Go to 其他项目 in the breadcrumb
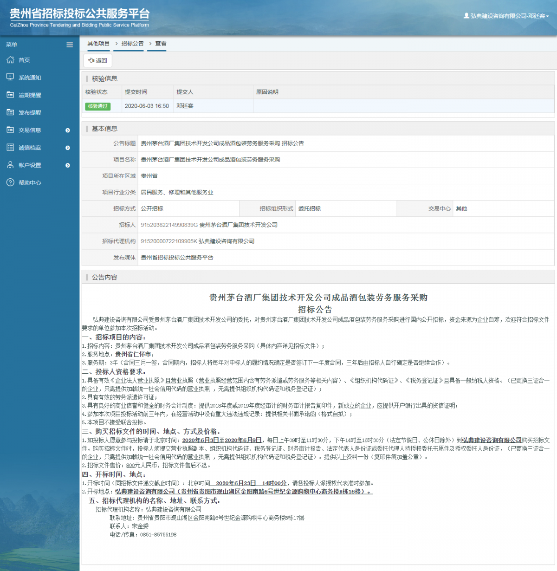Viewport: 557px width, 571px height. pyautogui.click(x=98, y=44)
